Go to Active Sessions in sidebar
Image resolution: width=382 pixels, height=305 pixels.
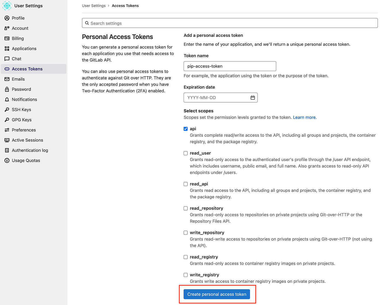click(27, 140)
